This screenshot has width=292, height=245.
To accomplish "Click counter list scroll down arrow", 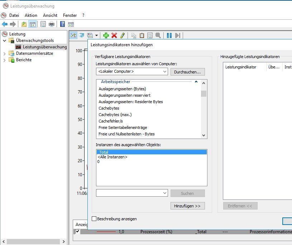I will [204, 135].
